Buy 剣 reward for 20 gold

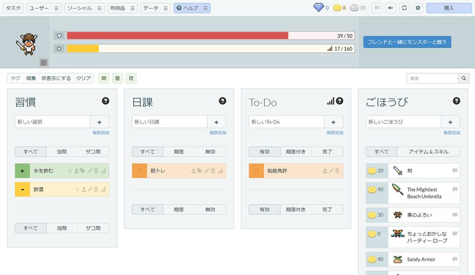pyautogui.click(x=377, y=171)
